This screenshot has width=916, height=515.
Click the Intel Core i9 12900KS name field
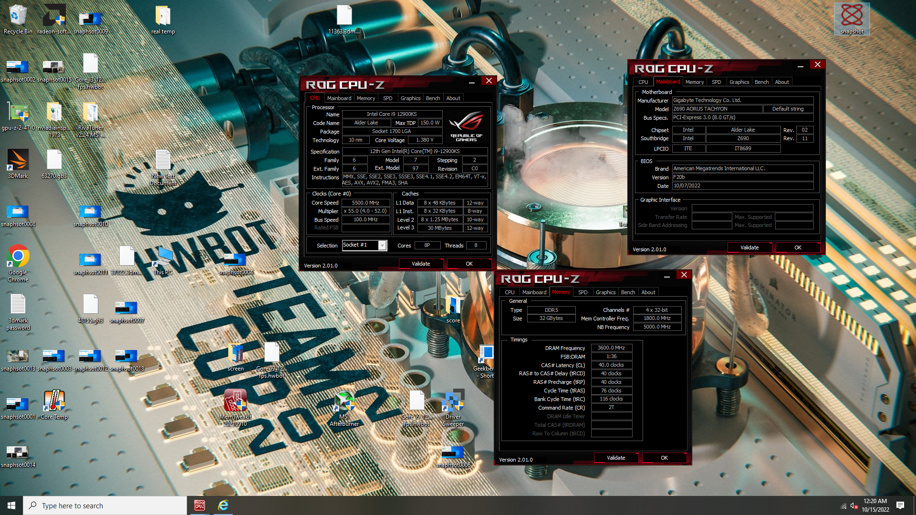coord(392,114)
